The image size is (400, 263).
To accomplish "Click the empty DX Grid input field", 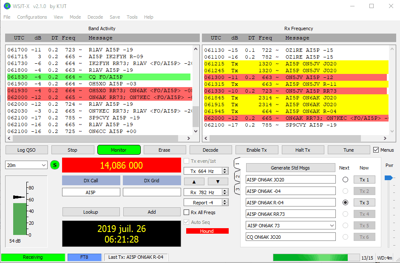I will click(152, 192).
